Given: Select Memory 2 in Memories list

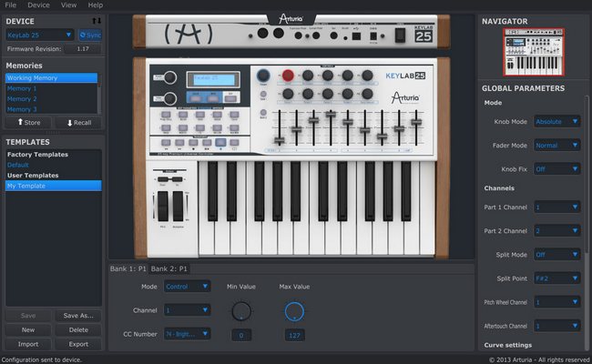Looking at the screenshot, I should pyautogui.click(x=22, y=98).
